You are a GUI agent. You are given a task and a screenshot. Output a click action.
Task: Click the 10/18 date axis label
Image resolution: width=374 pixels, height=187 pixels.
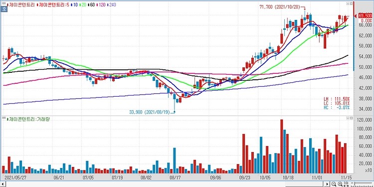point(288,178)
